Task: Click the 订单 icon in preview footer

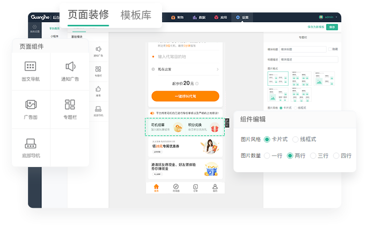Action: [x=195, y=187]
